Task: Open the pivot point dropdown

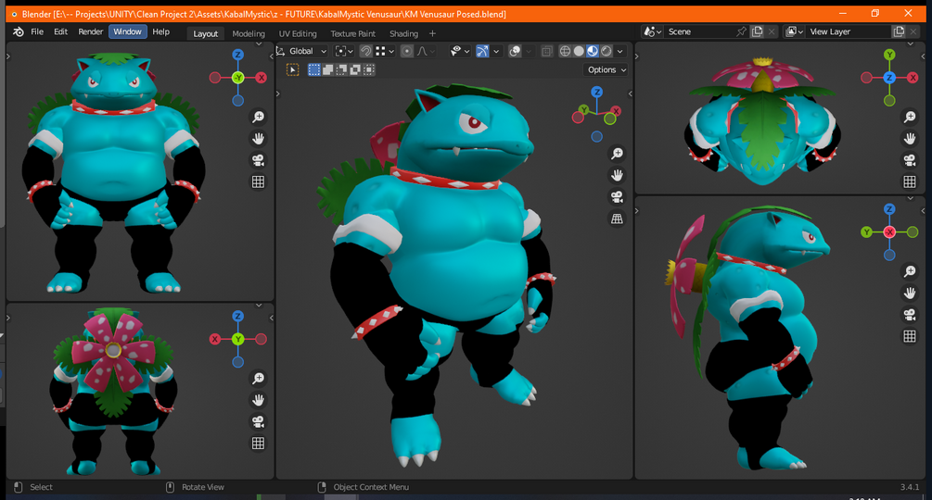Action: 344,51
